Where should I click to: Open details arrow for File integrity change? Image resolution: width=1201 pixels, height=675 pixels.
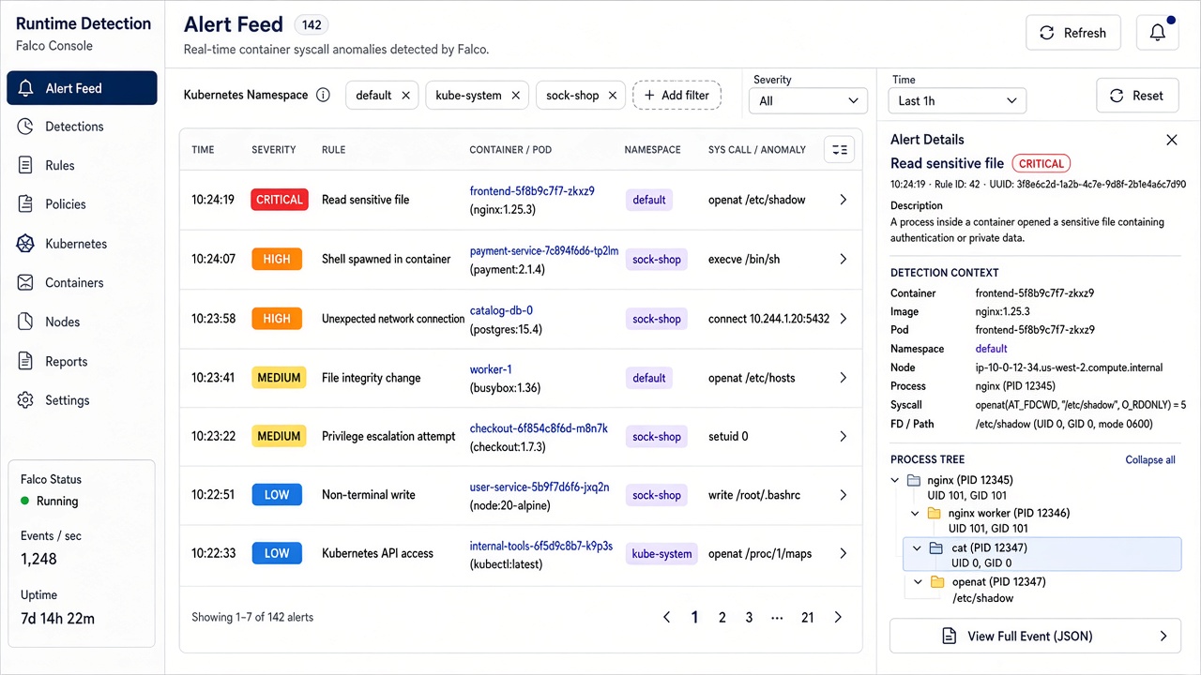[x=843, y=378]
